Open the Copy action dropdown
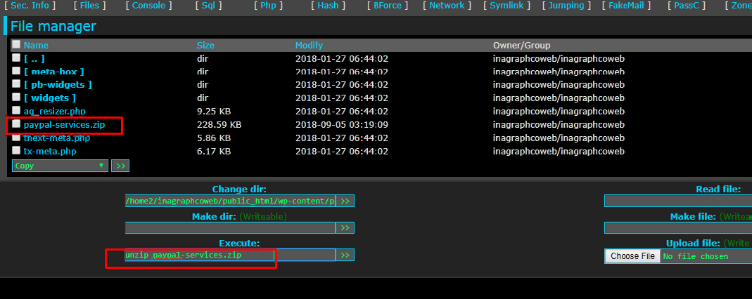Screen dimensions: 752x299 60,166
